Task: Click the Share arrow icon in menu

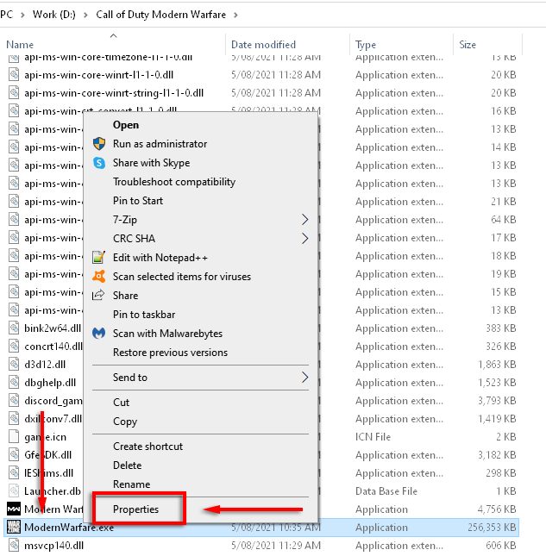Action: pyautogui.click(x=98, y=296)
